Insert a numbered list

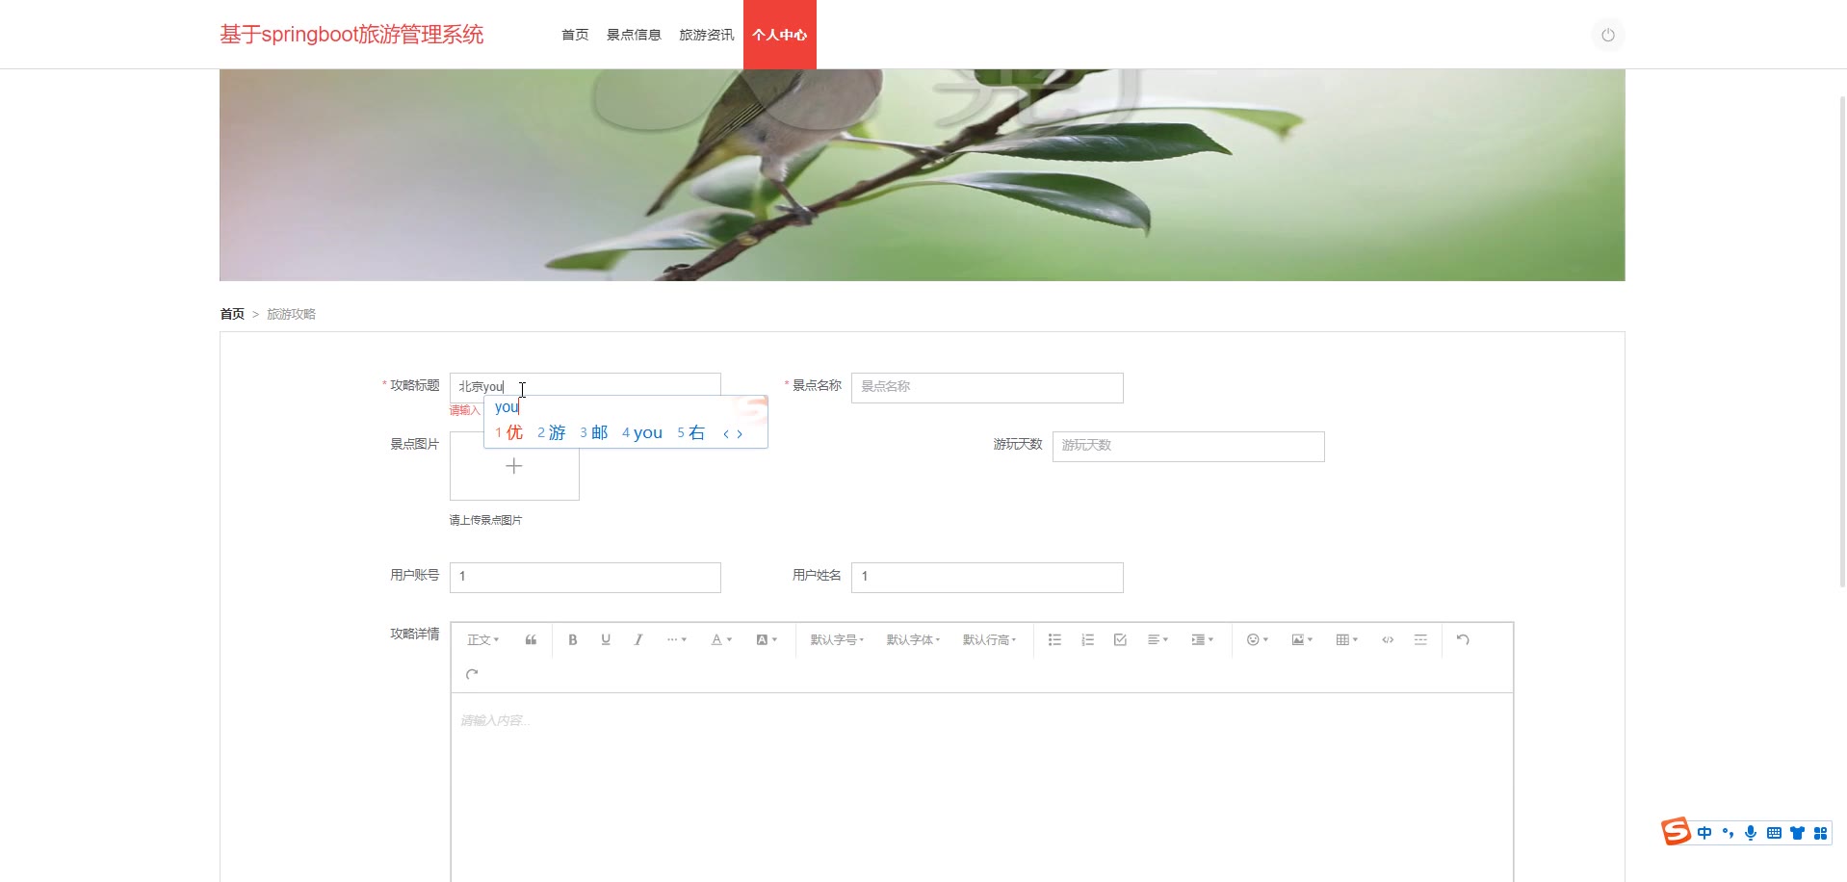coord(1087,640)
